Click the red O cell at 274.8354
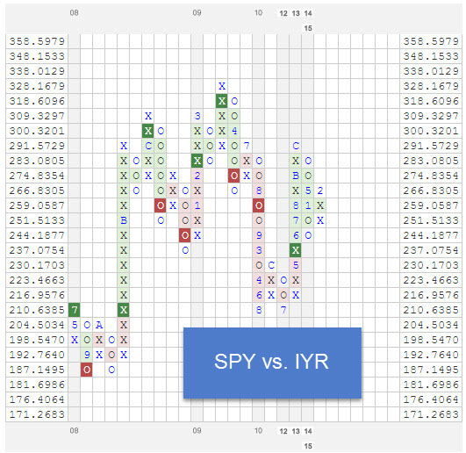The height and width of the screenshot is (453, 466). (x=234, y=176)
